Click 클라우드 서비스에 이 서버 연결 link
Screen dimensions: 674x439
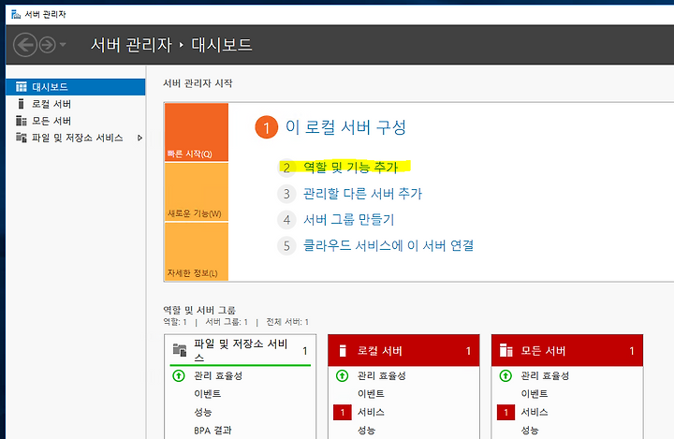pyautogui.click(x=388, y=245)
